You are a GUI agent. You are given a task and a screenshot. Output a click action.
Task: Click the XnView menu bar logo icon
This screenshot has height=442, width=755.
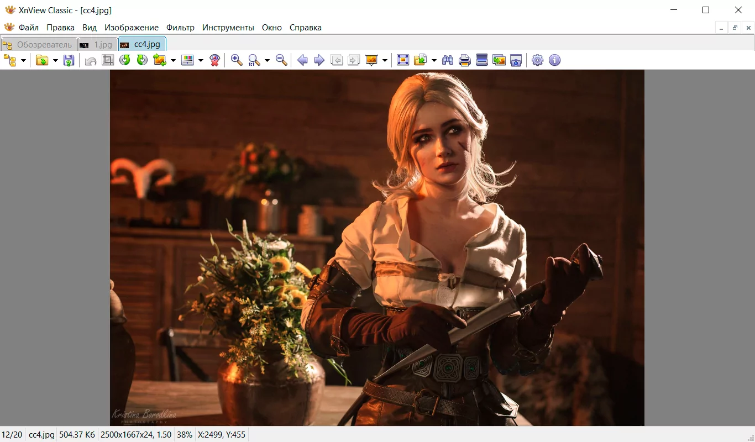point(9,28)
